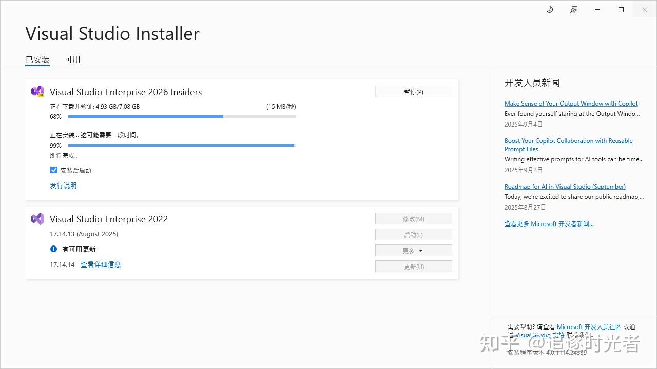Image resolution: width=657 pixels, height=369 pixels.
Task: Click 查看更多 Microsoft 开发者新闻 link
Action: [x=549, y=223]
